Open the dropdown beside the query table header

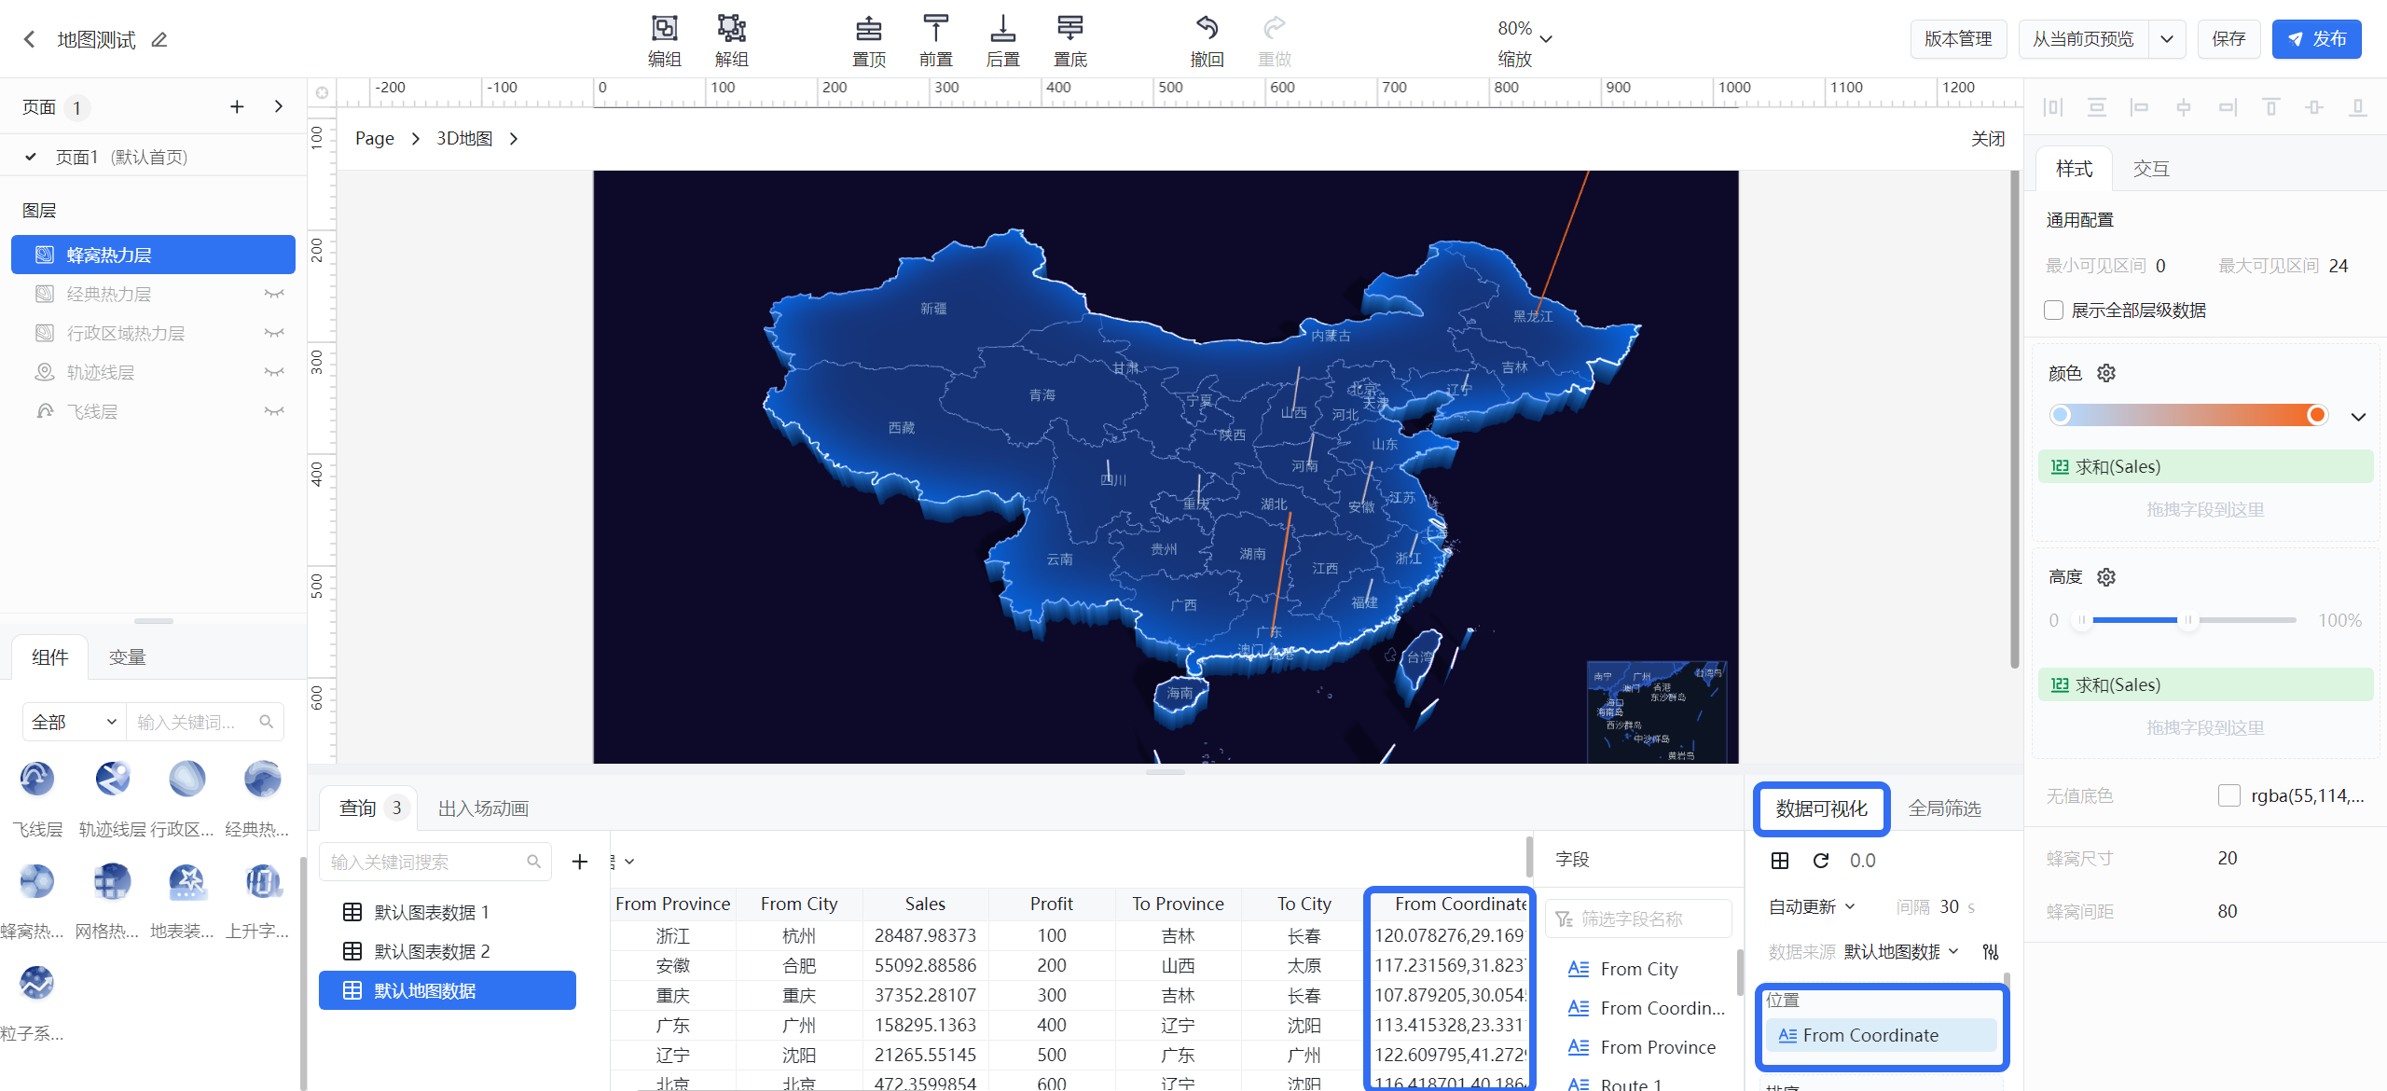click(628, 861)
